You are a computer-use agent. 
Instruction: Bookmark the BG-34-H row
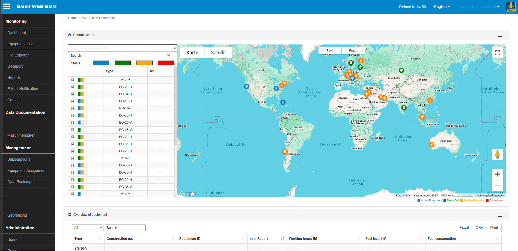(73, 94)
